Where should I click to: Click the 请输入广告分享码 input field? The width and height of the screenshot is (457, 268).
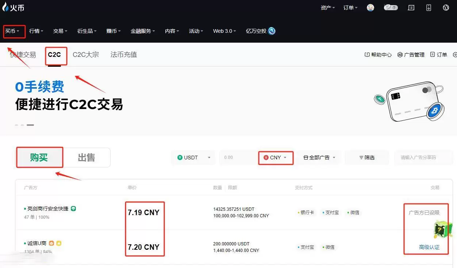click(x=424, y=157)
